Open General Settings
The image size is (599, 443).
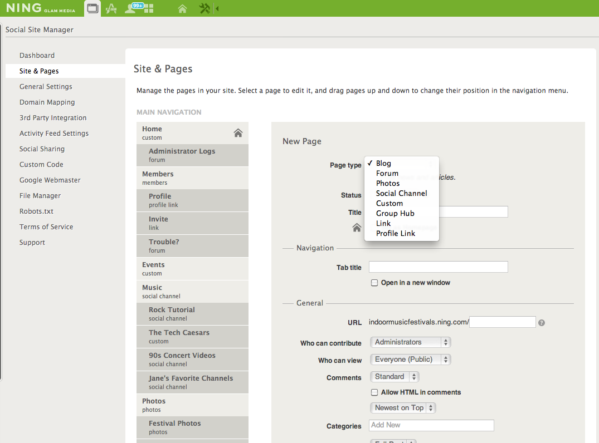46,87
